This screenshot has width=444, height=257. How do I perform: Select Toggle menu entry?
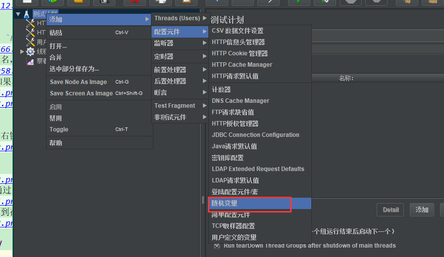coord(99,129)
